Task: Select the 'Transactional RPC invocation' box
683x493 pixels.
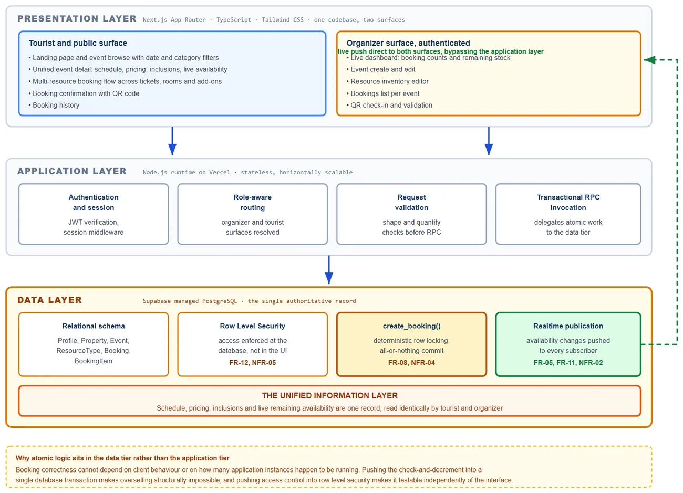Action: click(x=568, y=214)
